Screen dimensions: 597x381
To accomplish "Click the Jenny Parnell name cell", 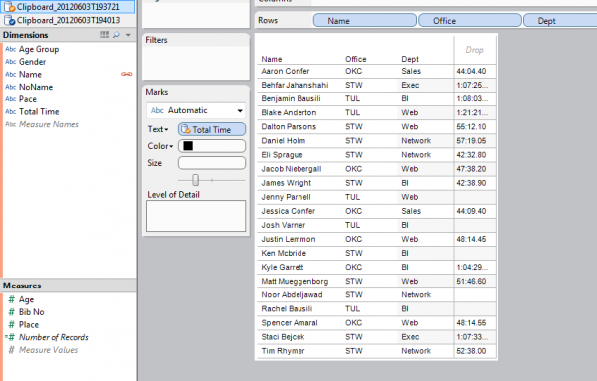I will click(286, 197).
